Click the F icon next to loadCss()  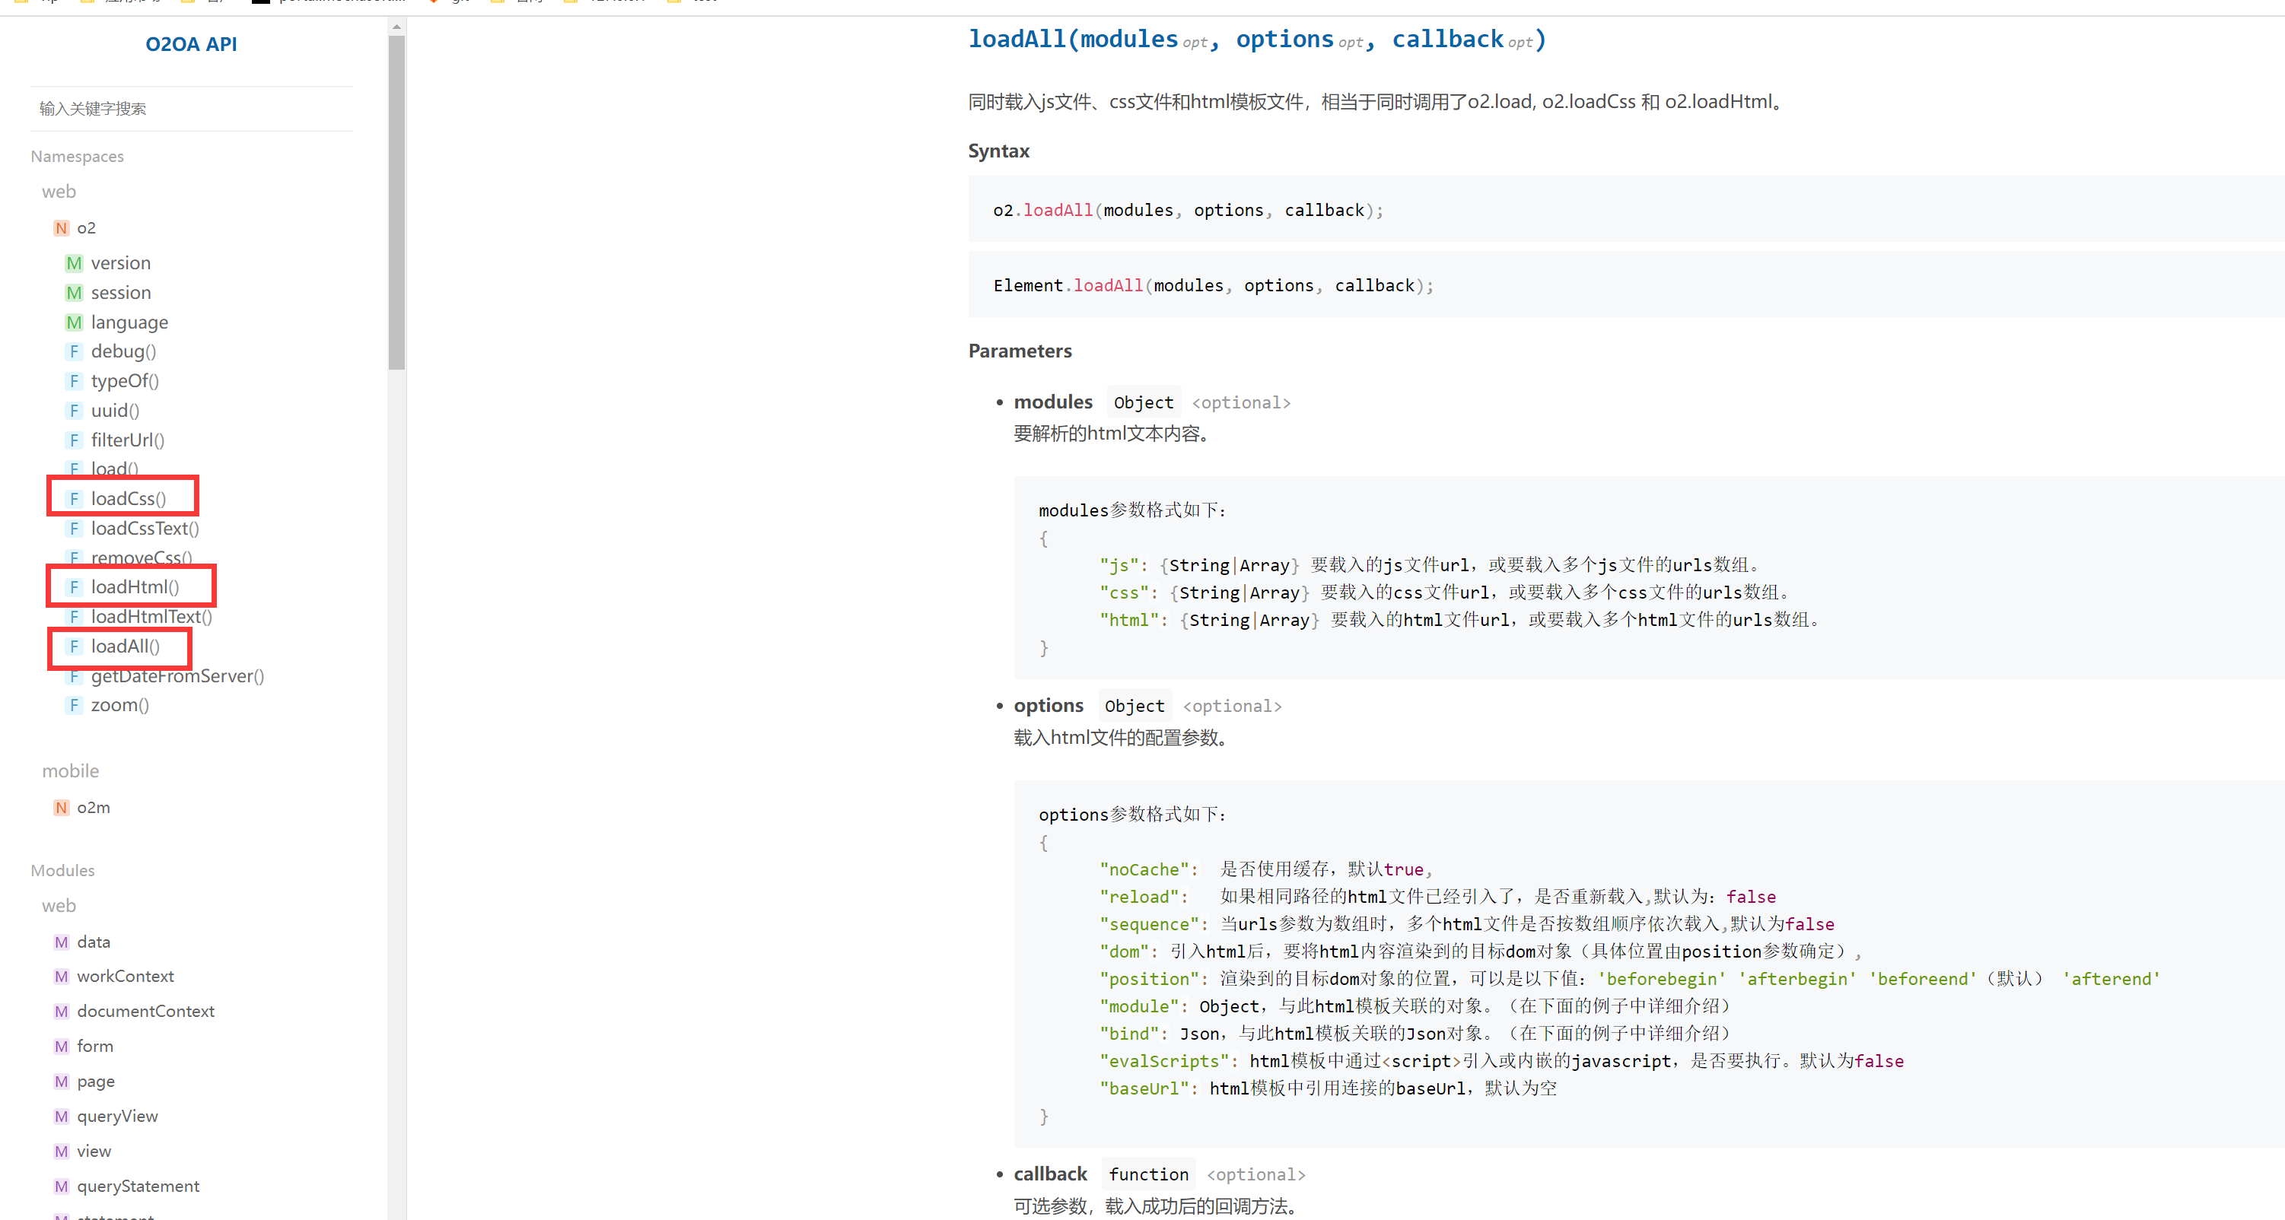pos(74,499)
